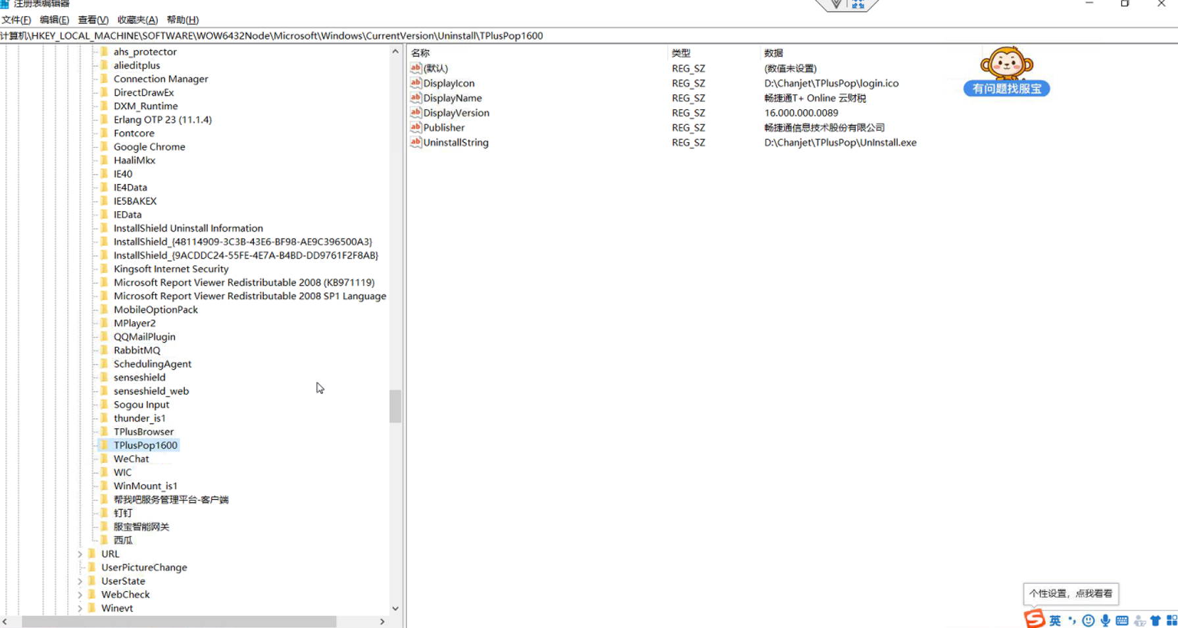Click the string icon beside Publisher
Image resolution: width=1178 pixels, height=628 pixels.
[x=416, y=127]
